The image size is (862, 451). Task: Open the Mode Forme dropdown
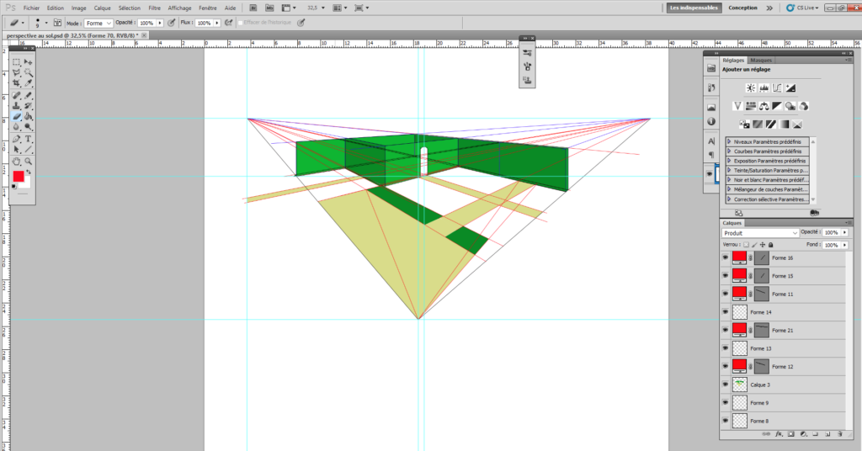point(98,23)
